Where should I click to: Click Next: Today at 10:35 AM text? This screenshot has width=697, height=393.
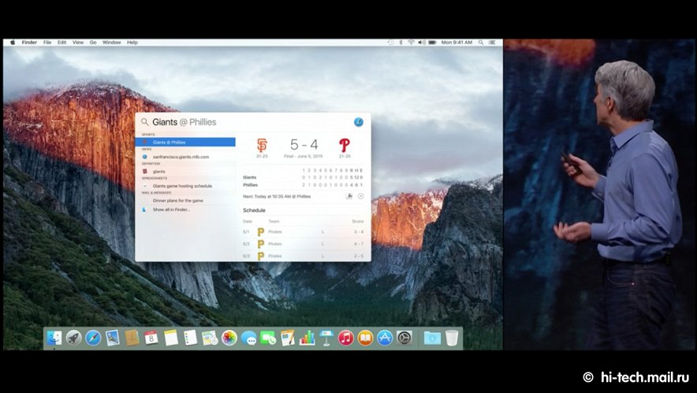(277, 196)
